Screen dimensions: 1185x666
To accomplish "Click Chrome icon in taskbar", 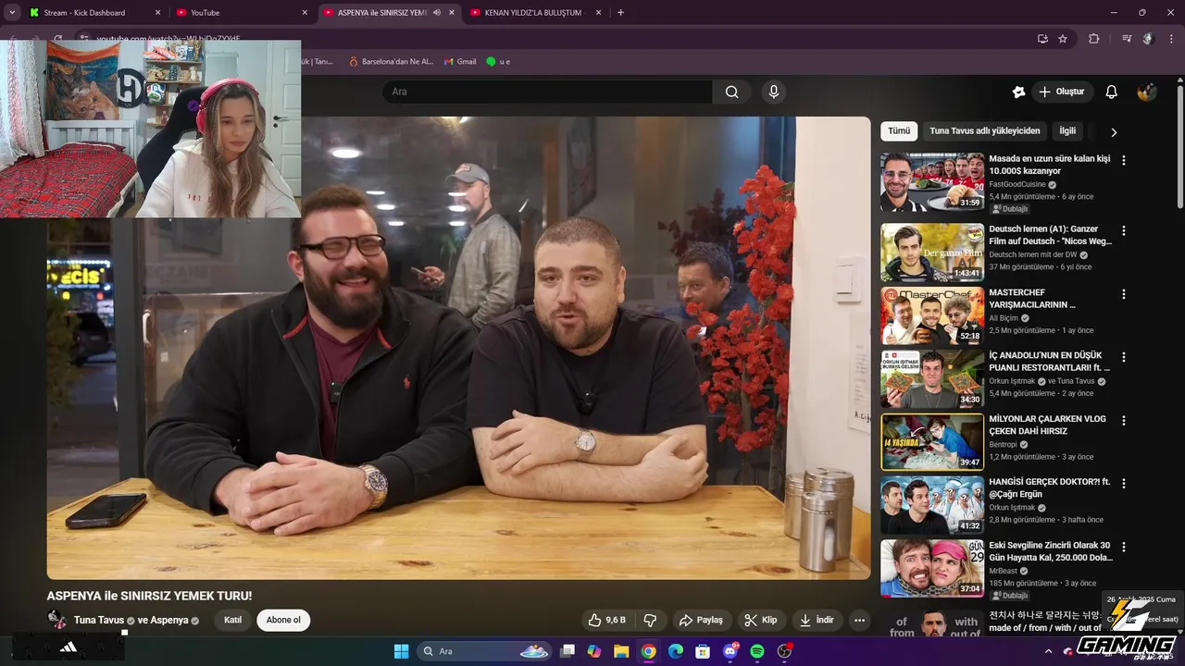I will (649, 651).
